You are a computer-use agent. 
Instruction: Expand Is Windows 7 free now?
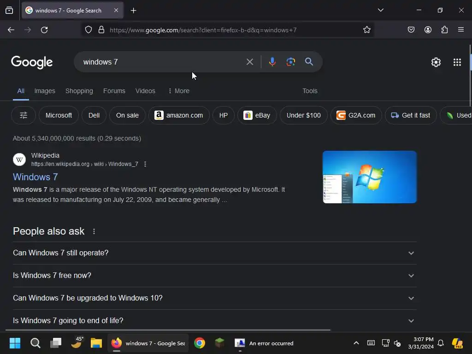click(215, 276)
